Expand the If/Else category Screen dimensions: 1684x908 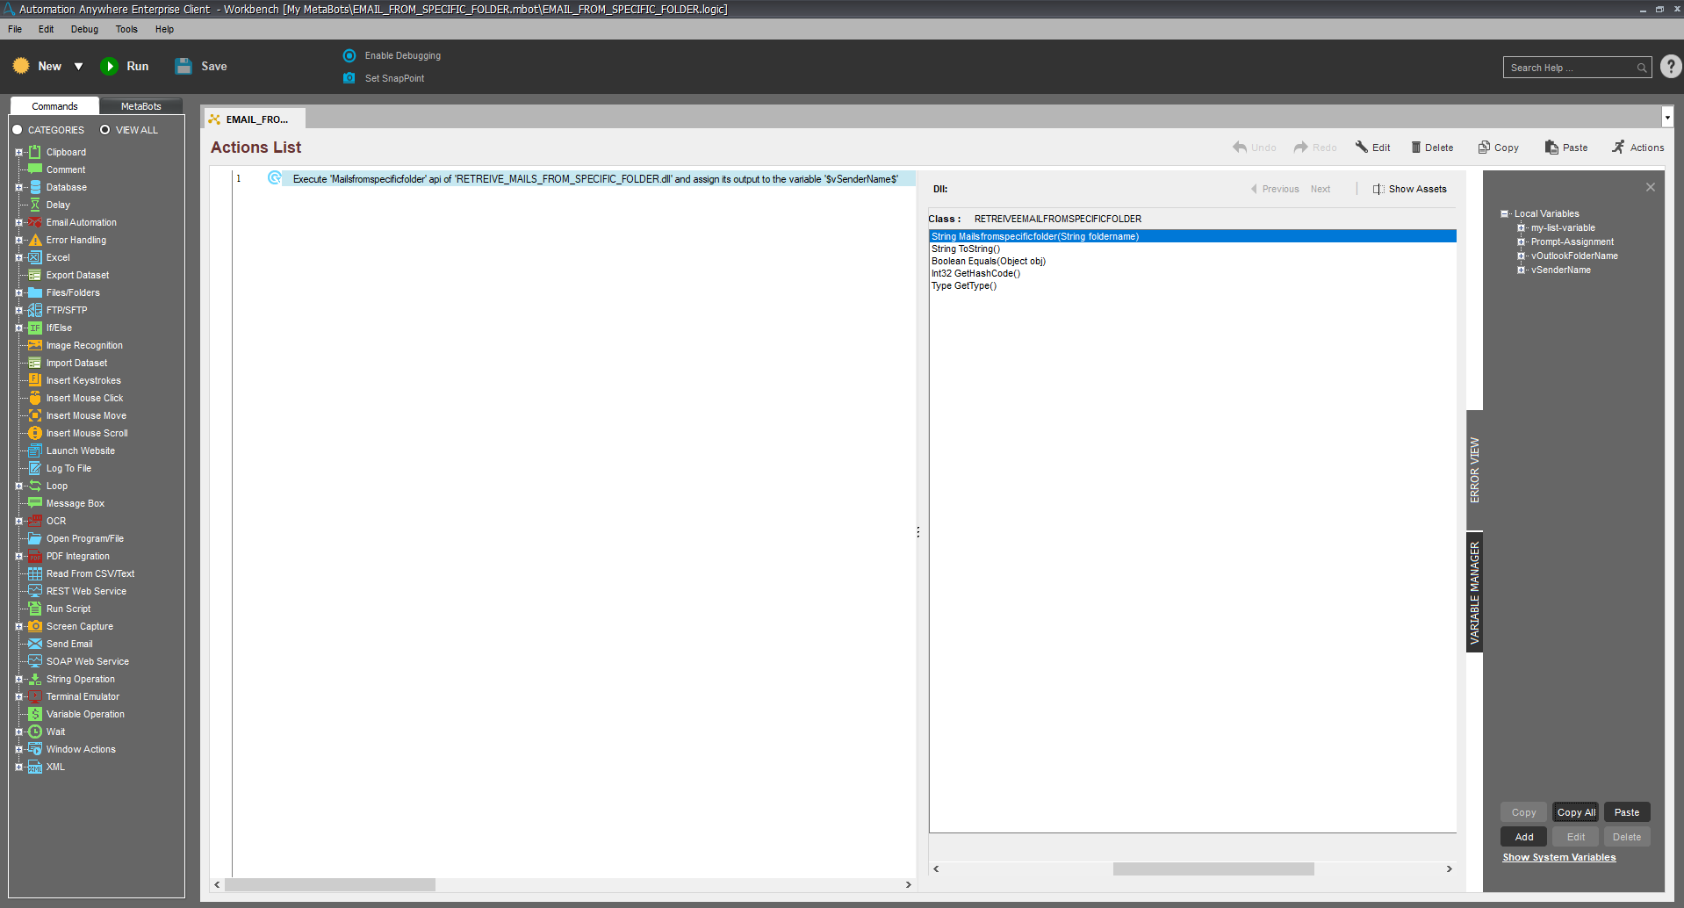tap(18, 328)
